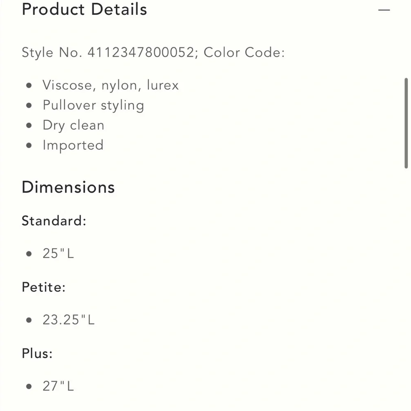Click the 27"L plus length value
The image size is (411, 411).
pos(58,386)
